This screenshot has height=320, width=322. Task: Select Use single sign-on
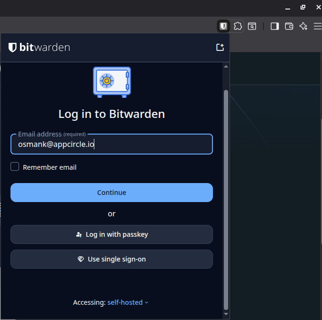111,259
